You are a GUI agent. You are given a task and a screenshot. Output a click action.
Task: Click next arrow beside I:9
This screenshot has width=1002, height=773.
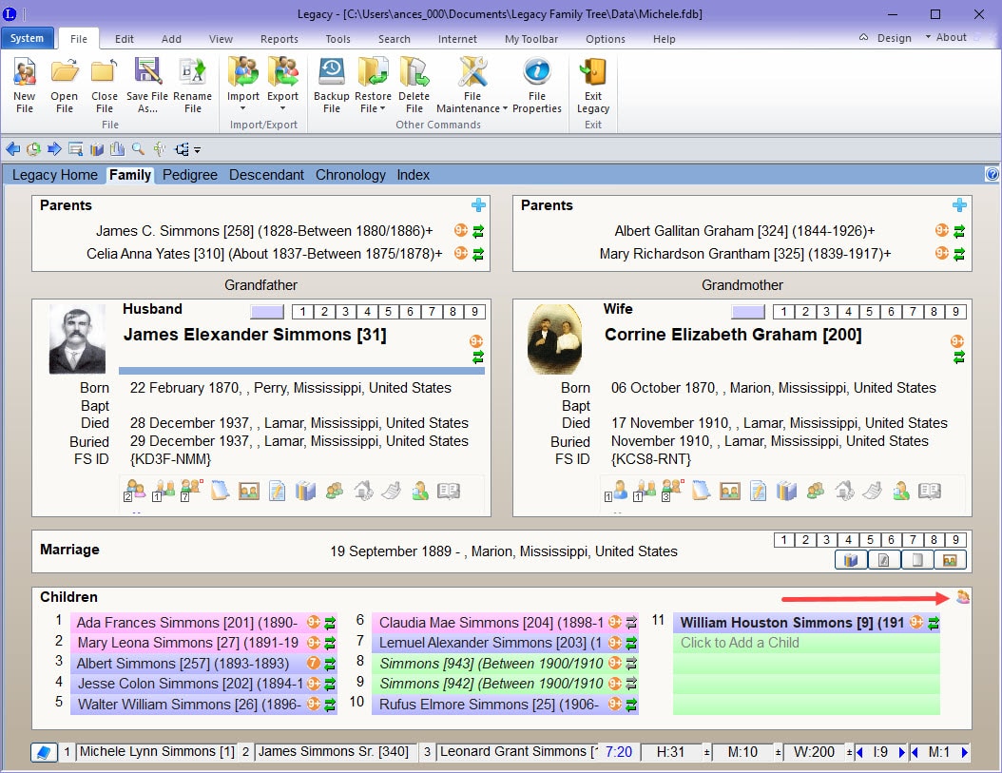pyautogui.click(x=902, y=752)
